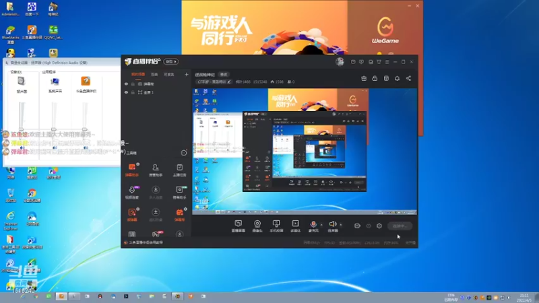539x303 pixels.
Task: Add a new scene with plus button
Action: coord(187,74)
